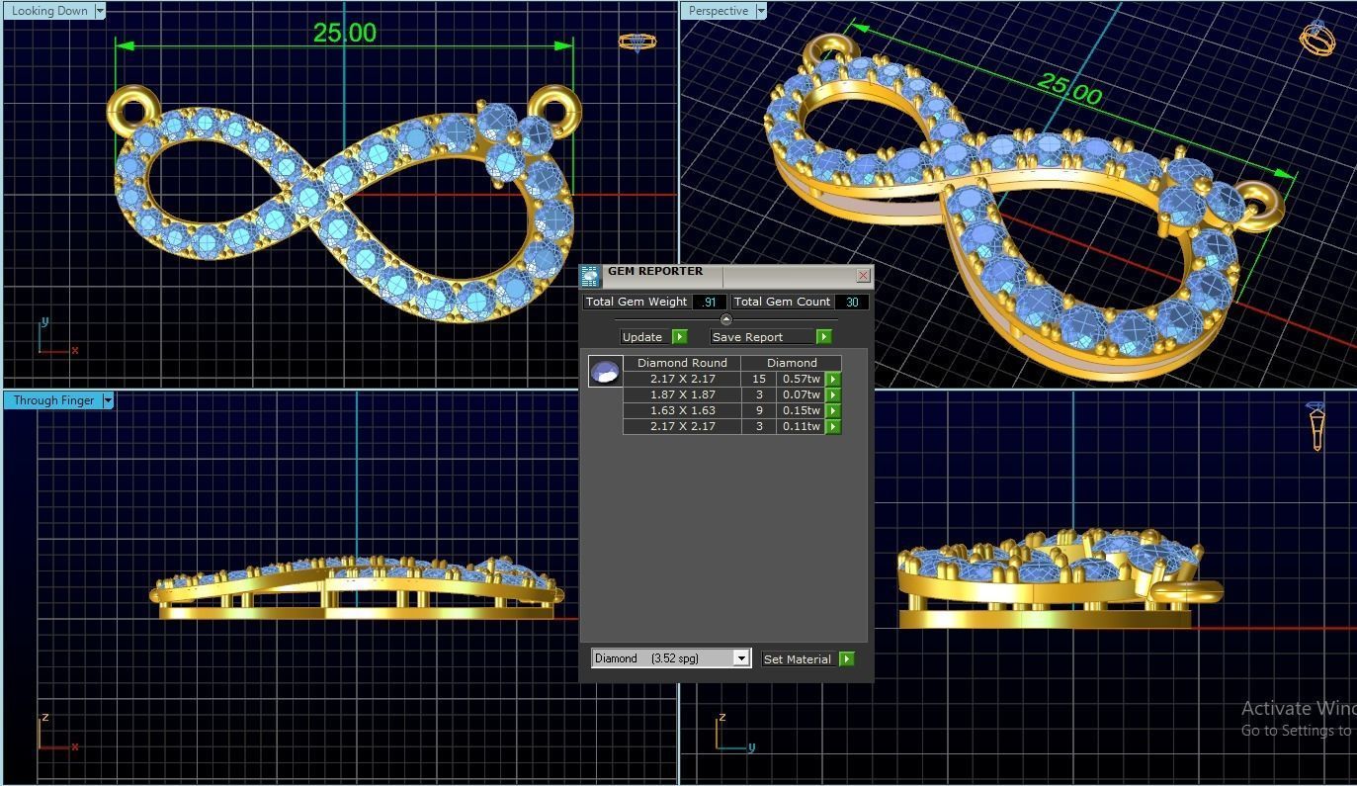Image resolution: width=1357 pixels, height=786 pixels.
Task: Click the green arrow next to Update
Action: pyautogui.click(x=680, y=337)
